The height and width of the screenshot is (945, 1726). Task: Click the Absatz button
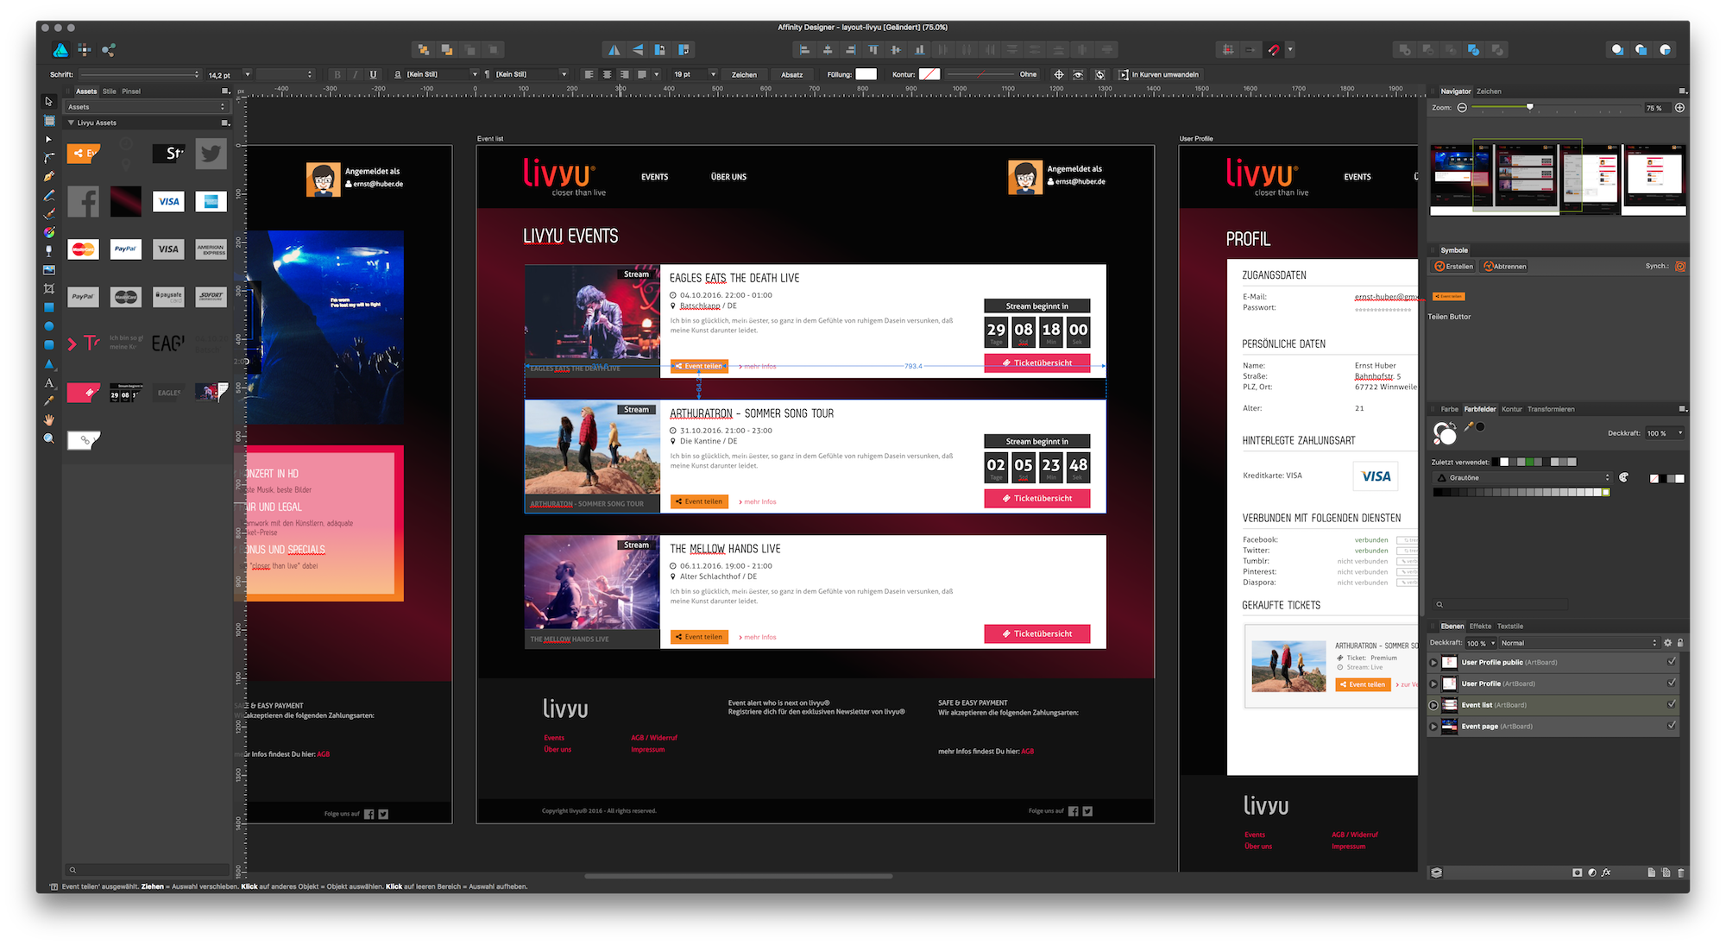pyautogui.click(x=792, y=74)
